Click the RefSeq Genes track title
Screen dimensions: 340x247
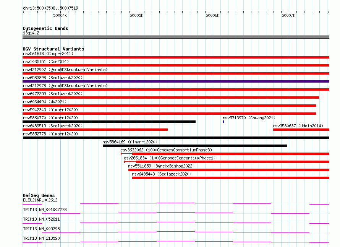coord(39,195)
